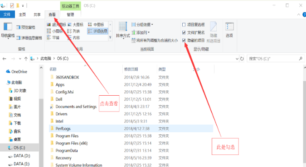
Task: Select DATA (D:) drive in sidebar
Action: point(19,156)
